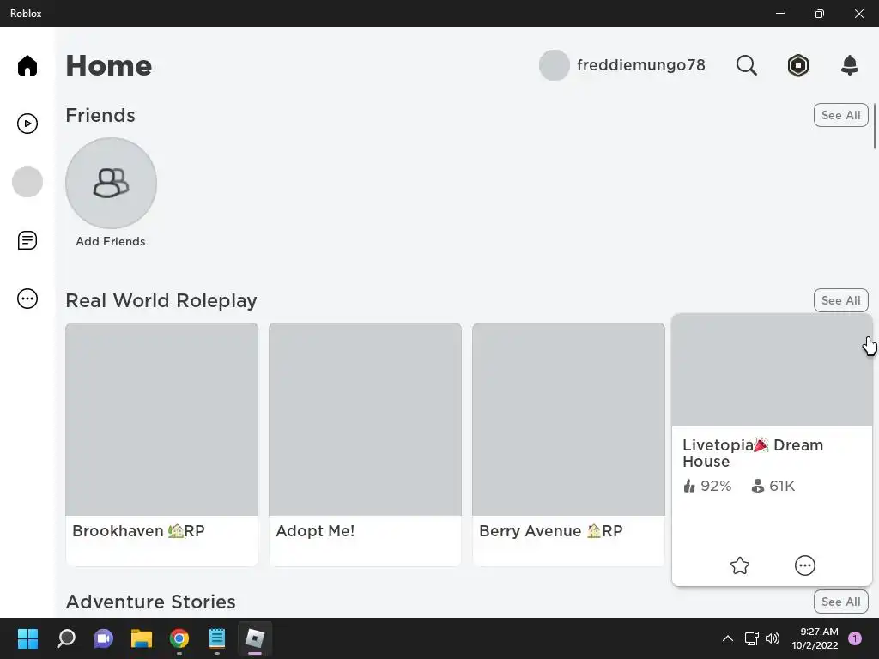
Task: Open the network tray icon
Action: pos(751,638)
